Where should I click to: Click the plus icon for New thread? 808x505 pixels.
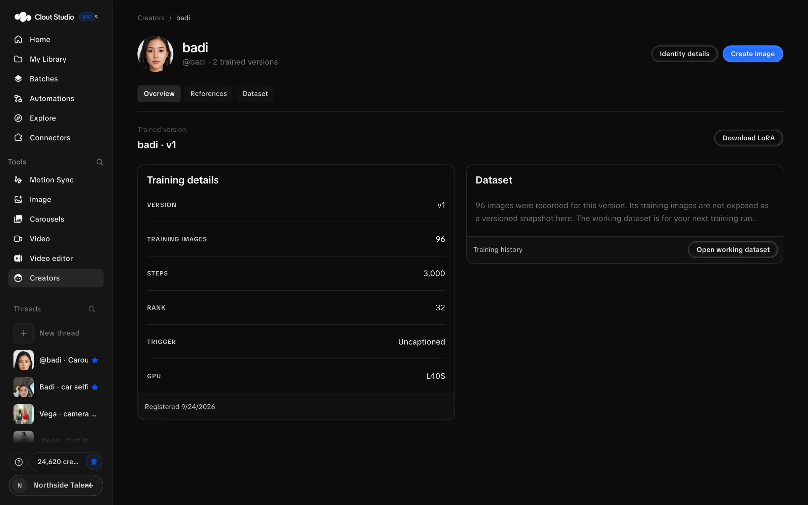click(x=23, y=333)
